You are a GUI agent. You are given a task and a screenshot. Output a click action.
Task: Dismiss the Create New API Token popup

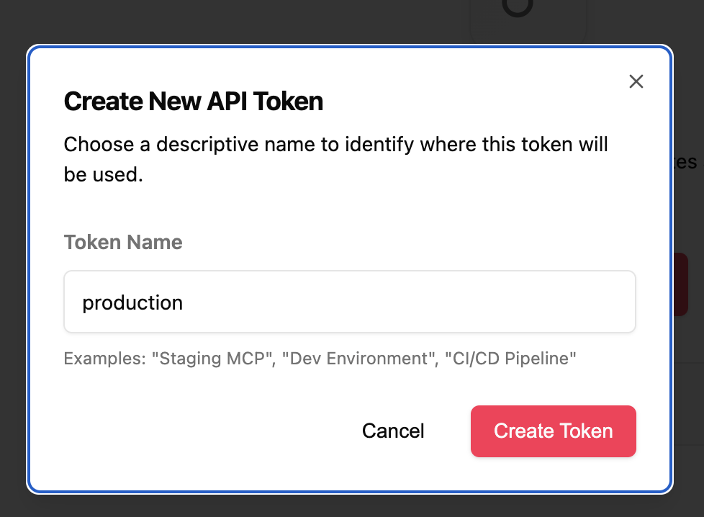coord(636,81)
